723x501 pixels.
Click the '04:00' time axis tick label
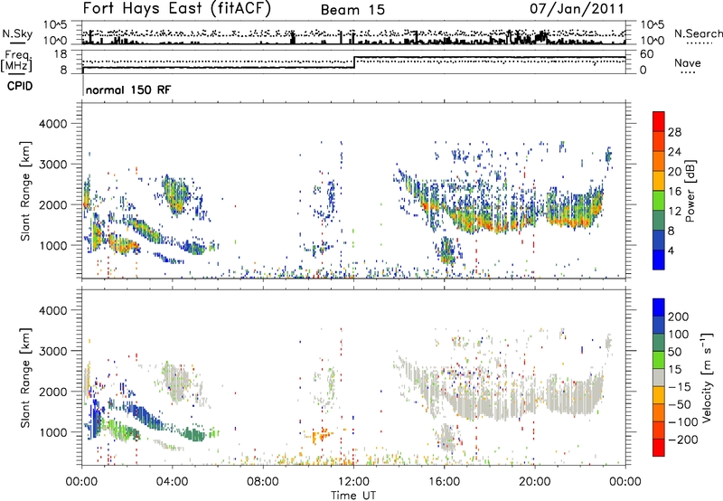pyautogui.click(x=173, y=482)
